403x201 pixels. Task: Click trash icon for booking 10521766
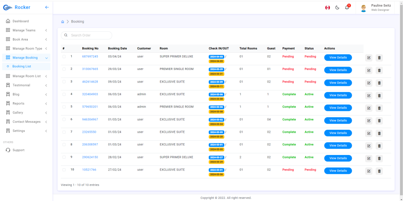[379, 171]
